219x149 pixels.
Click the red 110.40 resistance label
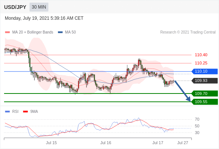pyautogui.click(x=201, y=55)
